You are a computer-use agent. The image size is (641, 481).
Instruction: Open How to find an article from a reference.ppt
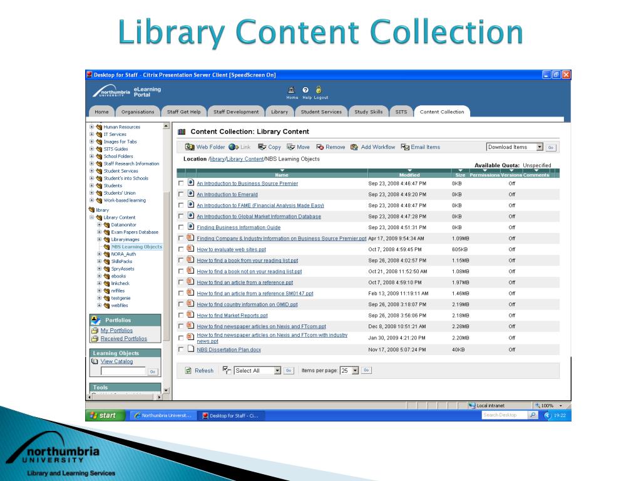pos(245,282)
